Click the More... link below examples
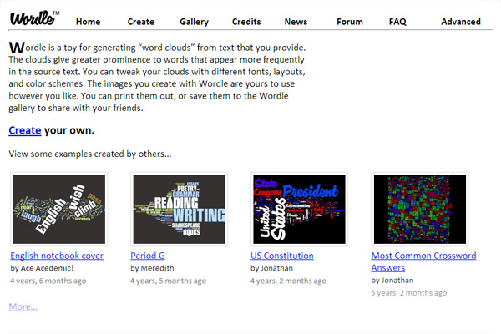The height and width of the screenshot is (334, 501). [23, 307]
